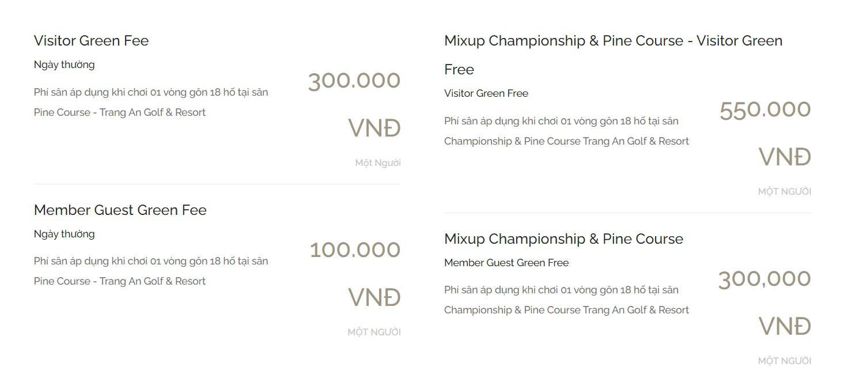The image size is (848, 382).
Task: Open "Mixup Championship & Pine Course - Visitor Green Free" heading
Action: [613, 41]
